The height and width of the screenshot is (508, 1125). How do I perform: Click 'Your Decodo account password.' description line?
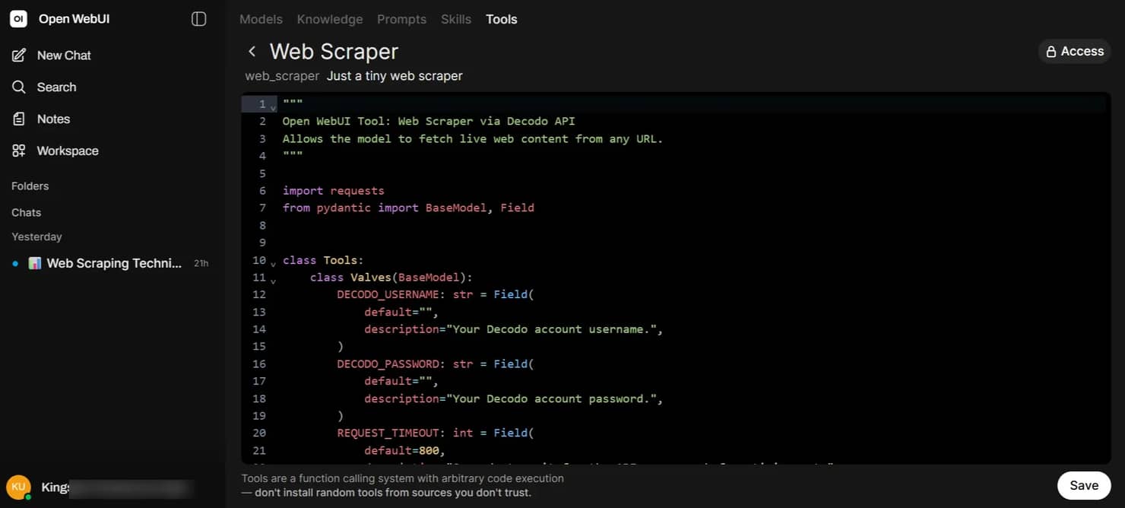coord(514,398)
